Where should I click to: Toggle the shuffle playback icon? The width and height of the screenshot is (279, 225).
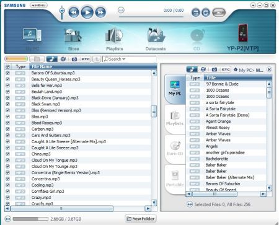tap(195, 12)
